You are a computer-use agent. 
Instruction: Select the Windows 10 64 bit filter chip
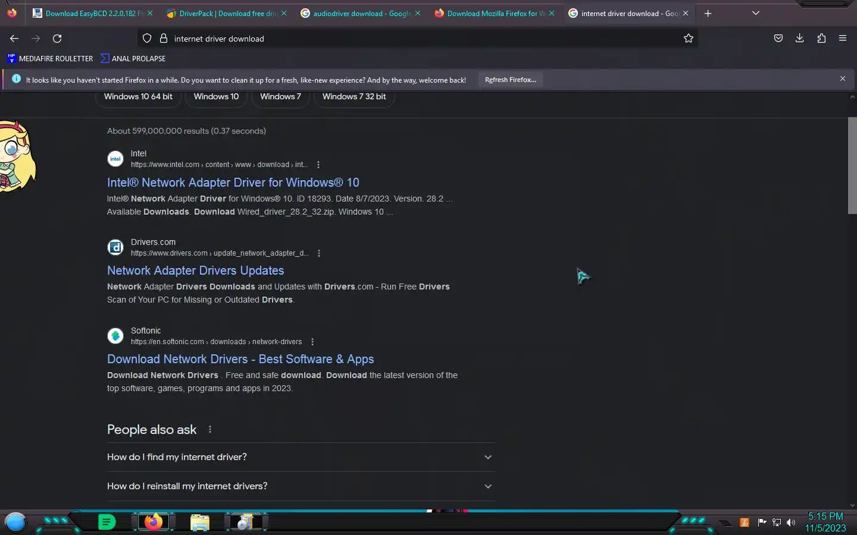coord(138,96)
